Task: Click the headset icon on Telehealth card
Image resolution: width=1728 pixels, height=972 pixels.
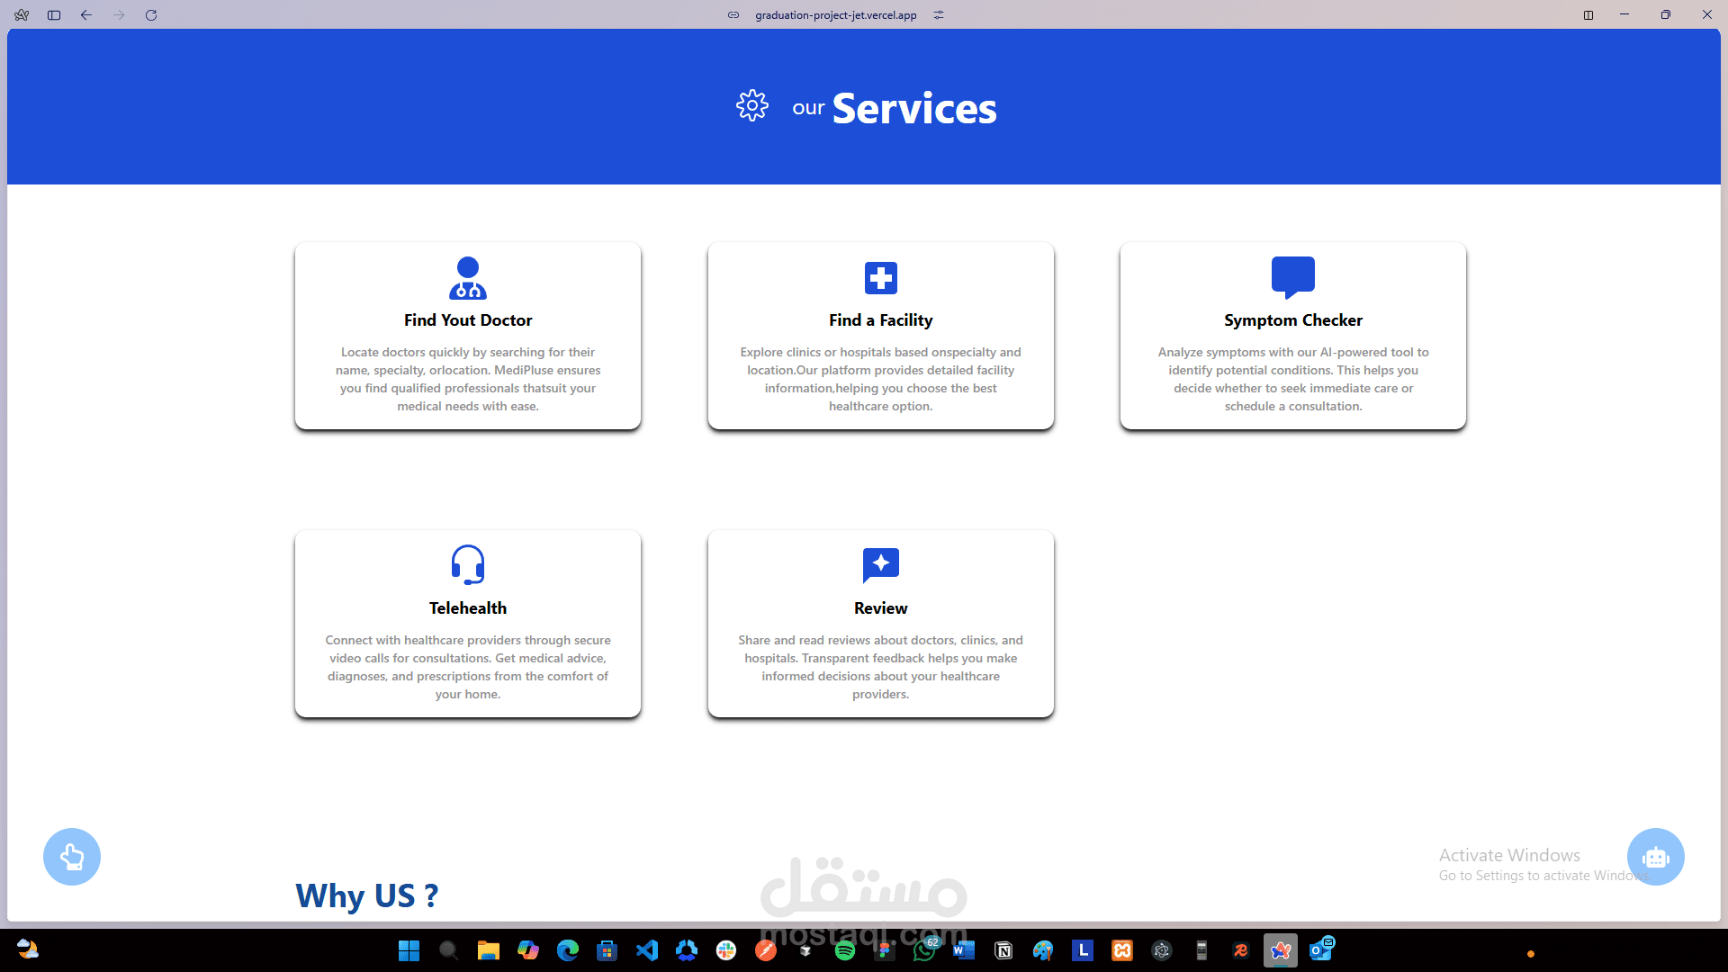Action: (468, 565)
